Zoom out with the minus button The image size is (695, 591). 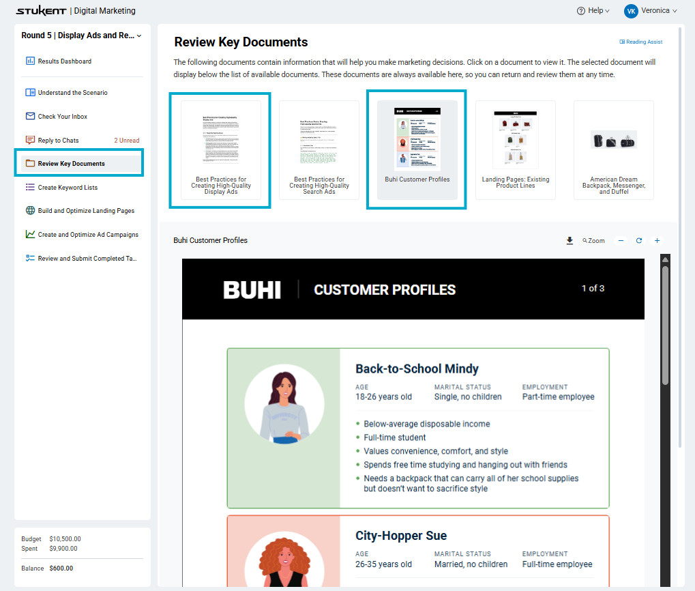[621, 241]
